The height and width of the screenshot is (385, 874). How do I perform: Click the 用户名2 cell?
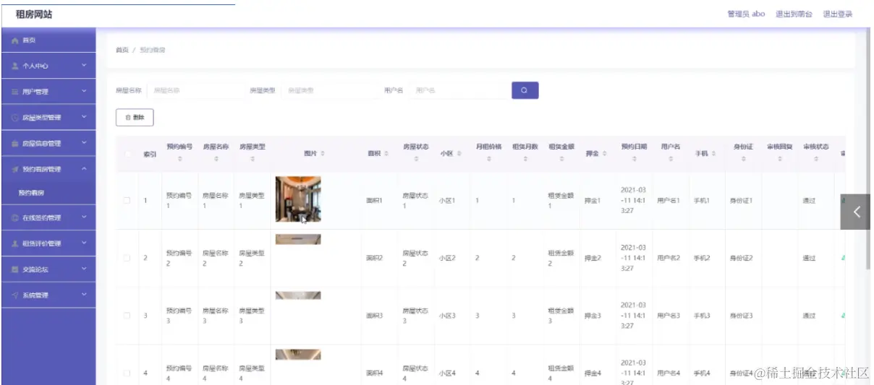669,258
